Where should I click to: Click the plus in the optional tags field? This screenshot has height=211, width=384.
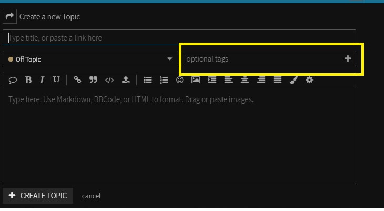tap(348, 58)
